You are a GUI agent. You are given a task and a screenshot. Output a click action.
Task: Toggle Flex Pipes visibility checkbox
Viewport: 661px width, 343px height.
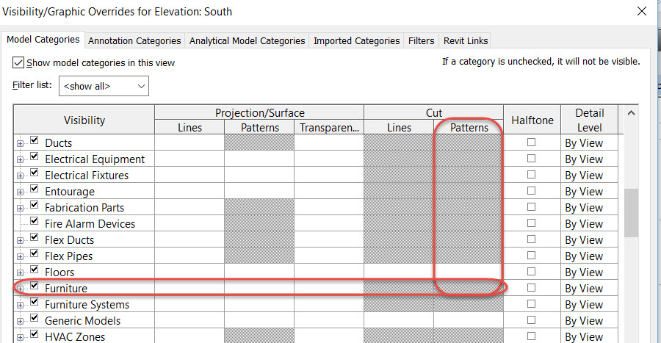[34, 253]
